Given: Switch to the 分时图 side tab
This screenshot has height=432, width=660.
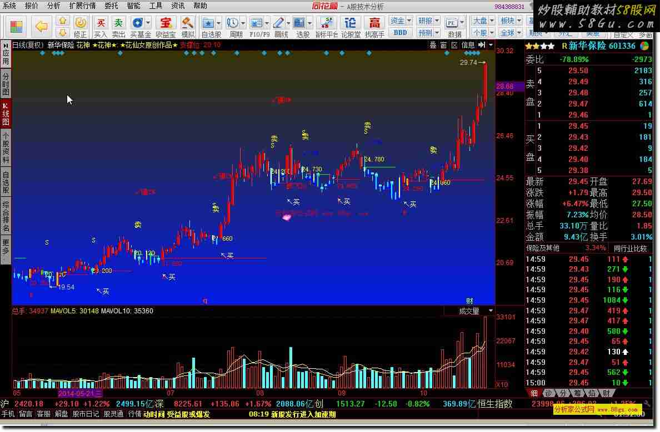Looking at the screenshot, I should (6, 84).
